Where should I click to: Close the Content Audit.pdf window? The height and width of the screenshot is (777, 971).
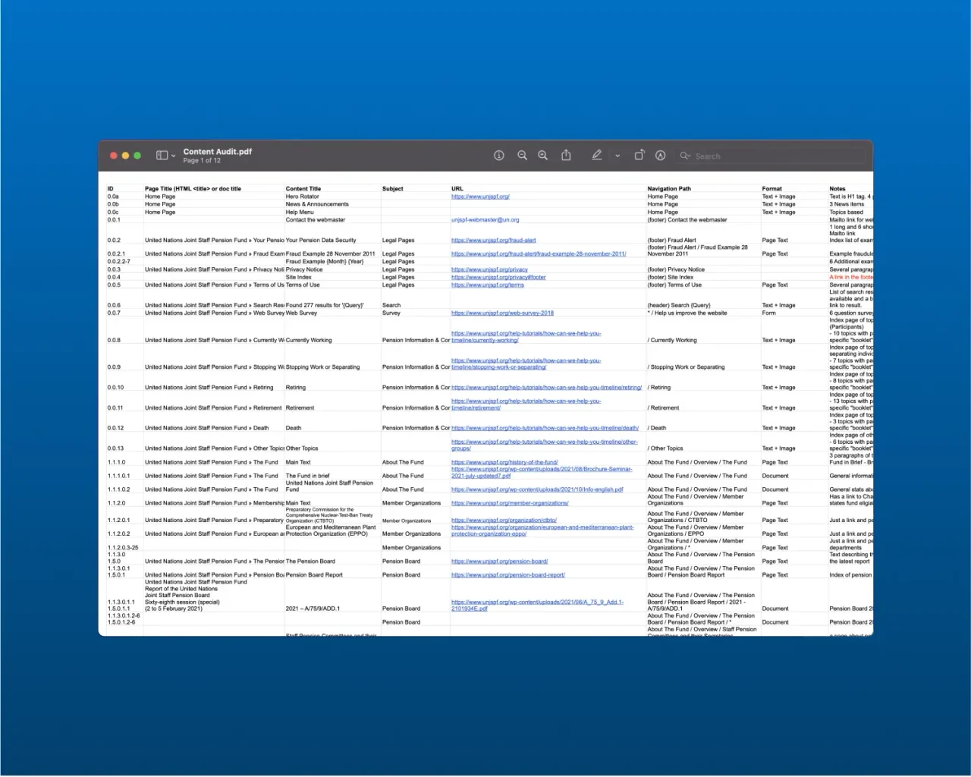coord(114,156)
